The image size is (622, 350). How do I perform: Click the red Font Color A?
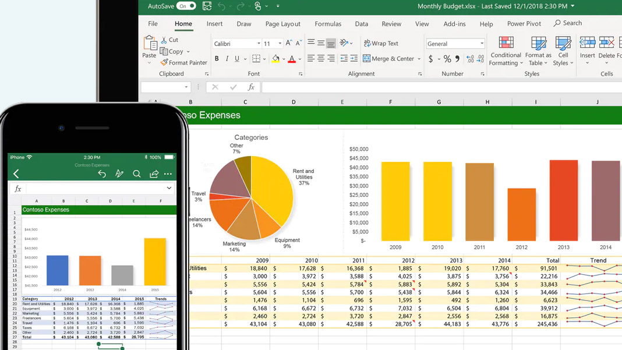point(292,59)
